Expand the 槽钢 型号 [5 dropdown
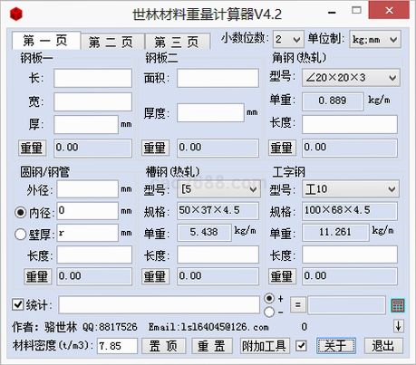The width and height of the screenshot is (416, 365). (218, 189)
